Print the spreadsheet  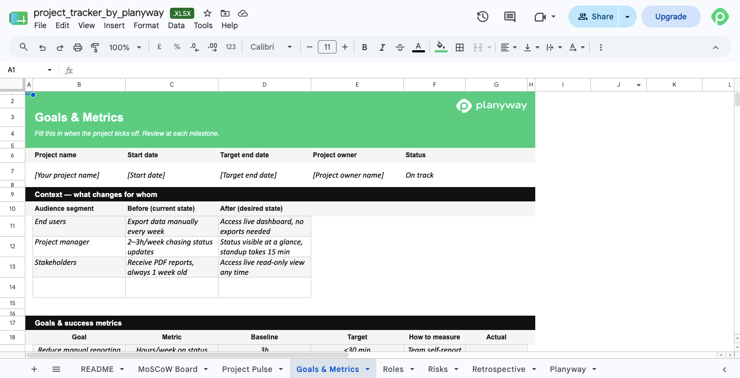[78, 47]
